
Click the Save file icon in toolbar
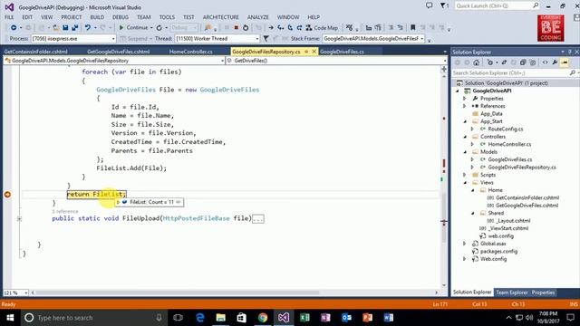click(x=65, y=28)
